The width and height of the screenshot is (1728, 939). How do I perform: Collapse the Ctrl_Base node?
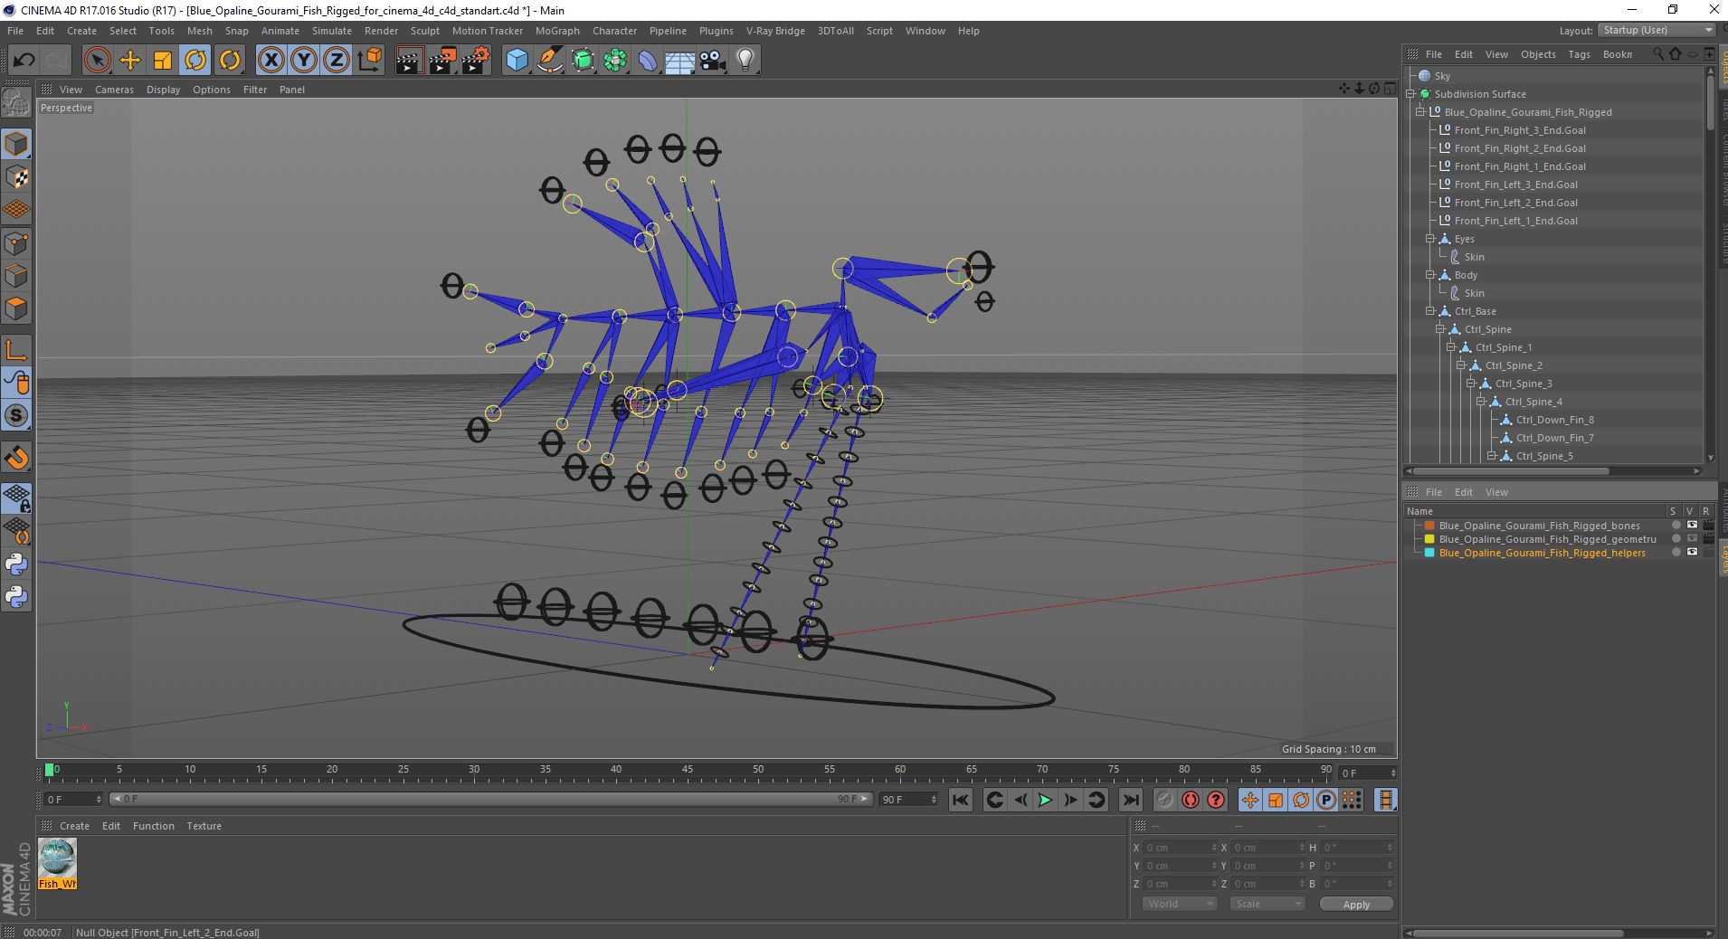(x=1430, y=311)
